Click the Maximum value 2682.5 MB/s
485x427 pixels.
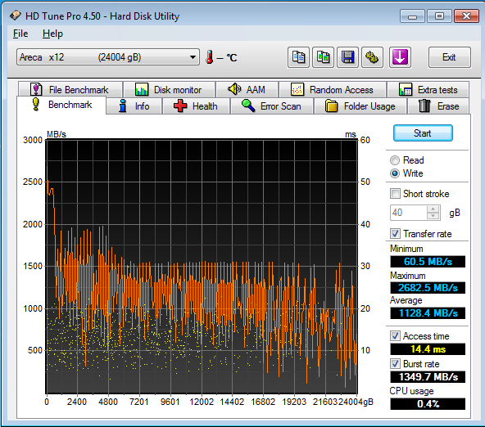click(x=428, y=288)
